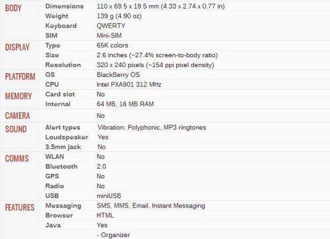
Task: Open the Resolution spec label
Action: [x=63, y=65]
